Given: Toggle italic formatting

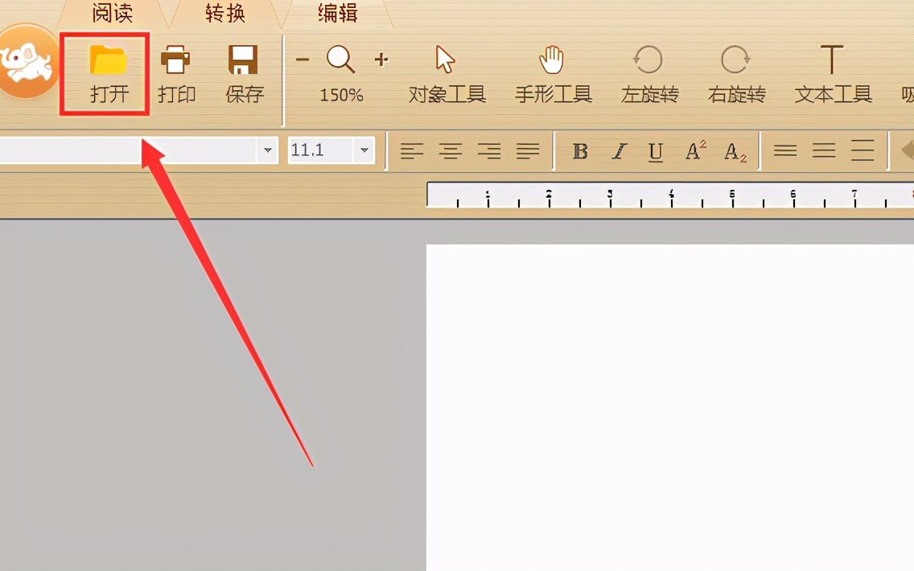Looking at the screenshot, I should 617,150.
